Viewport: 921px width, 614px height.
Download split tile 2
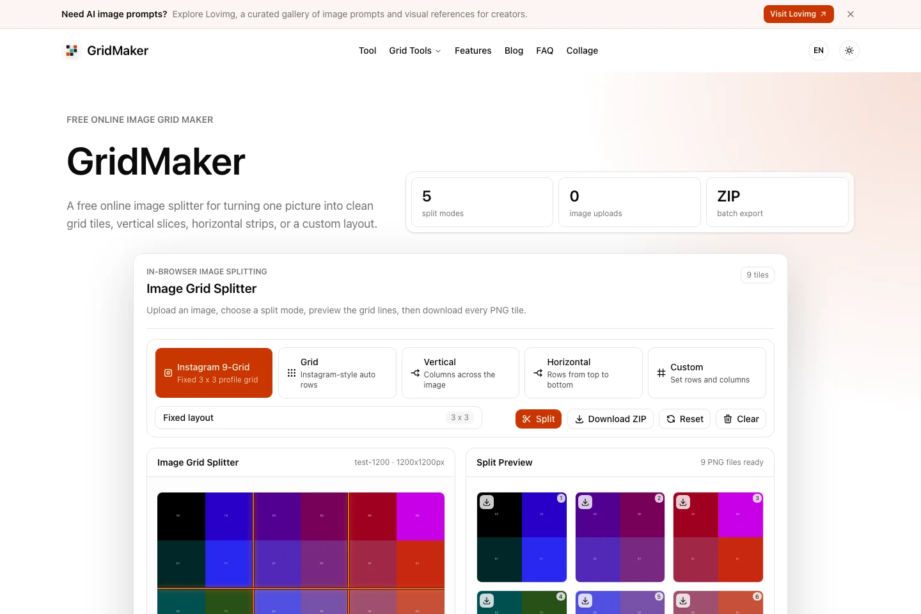point(585,502)
